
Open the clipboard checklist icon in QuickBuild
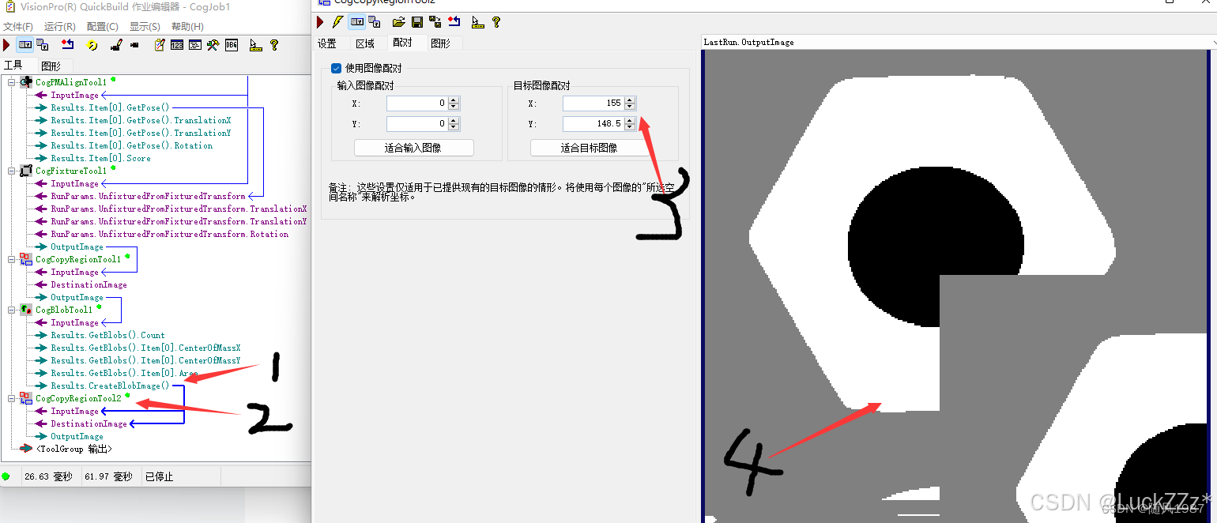(x=160, y=45)
